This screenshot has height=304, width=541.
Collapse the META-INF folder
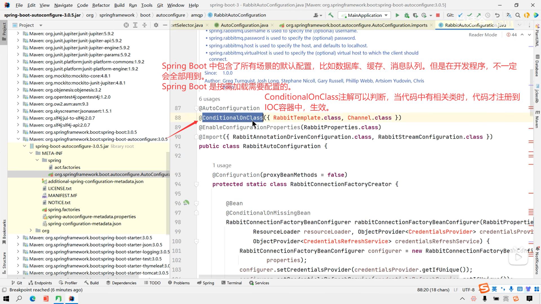click(x=31, y=153)
